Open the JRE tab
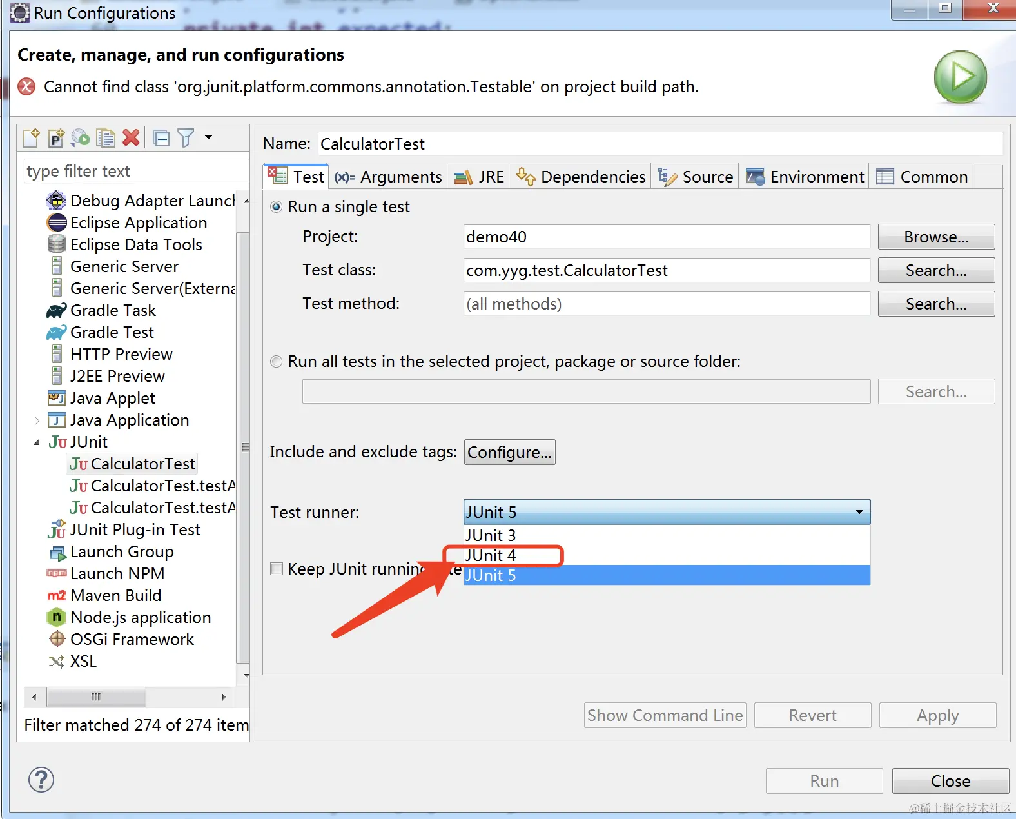Viewport: 1016px width, 819px height. 479,176
